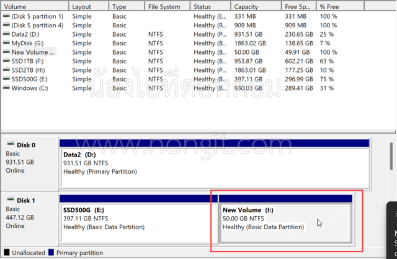Click the 75 % free cell
Image resolution: width=397 pixels, height=259 pixels.
327,79
